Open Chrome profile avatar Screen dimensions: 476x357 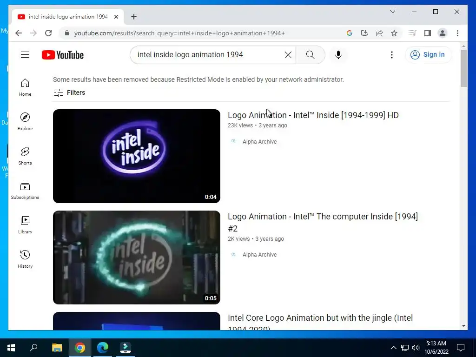click(443, 33)
